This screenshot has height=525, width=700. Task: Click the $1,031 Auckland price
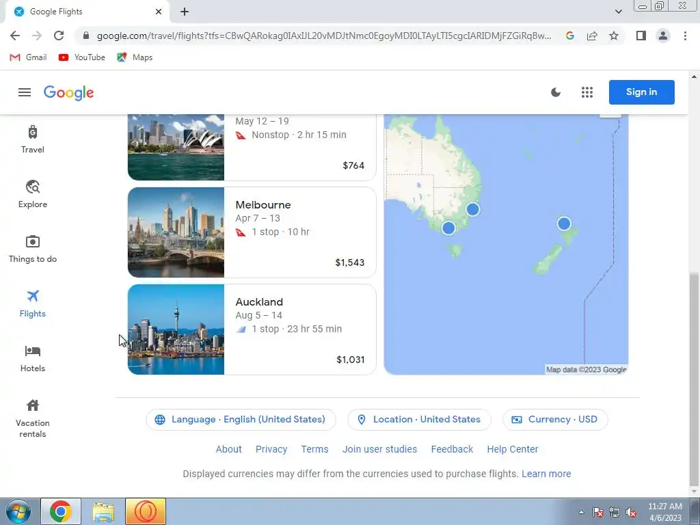pyautogui.click(x=350, y=360)
